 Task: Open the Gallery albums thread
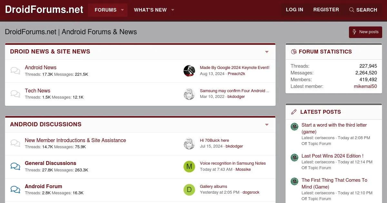213,187
